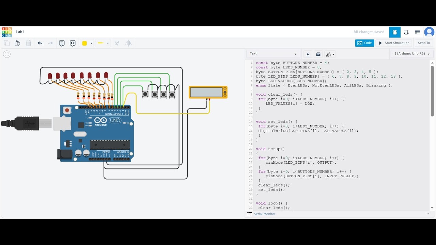Screen dimensions: 436x245
Task: Click 'void loop() {' code line
Action: pyautogui.click(x=272, y=203)
